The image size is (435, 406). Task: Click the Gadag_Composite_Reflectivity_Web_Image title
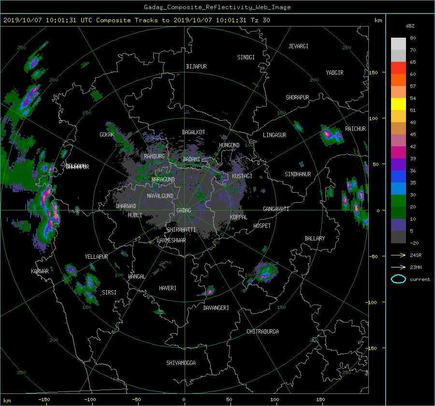217,7
